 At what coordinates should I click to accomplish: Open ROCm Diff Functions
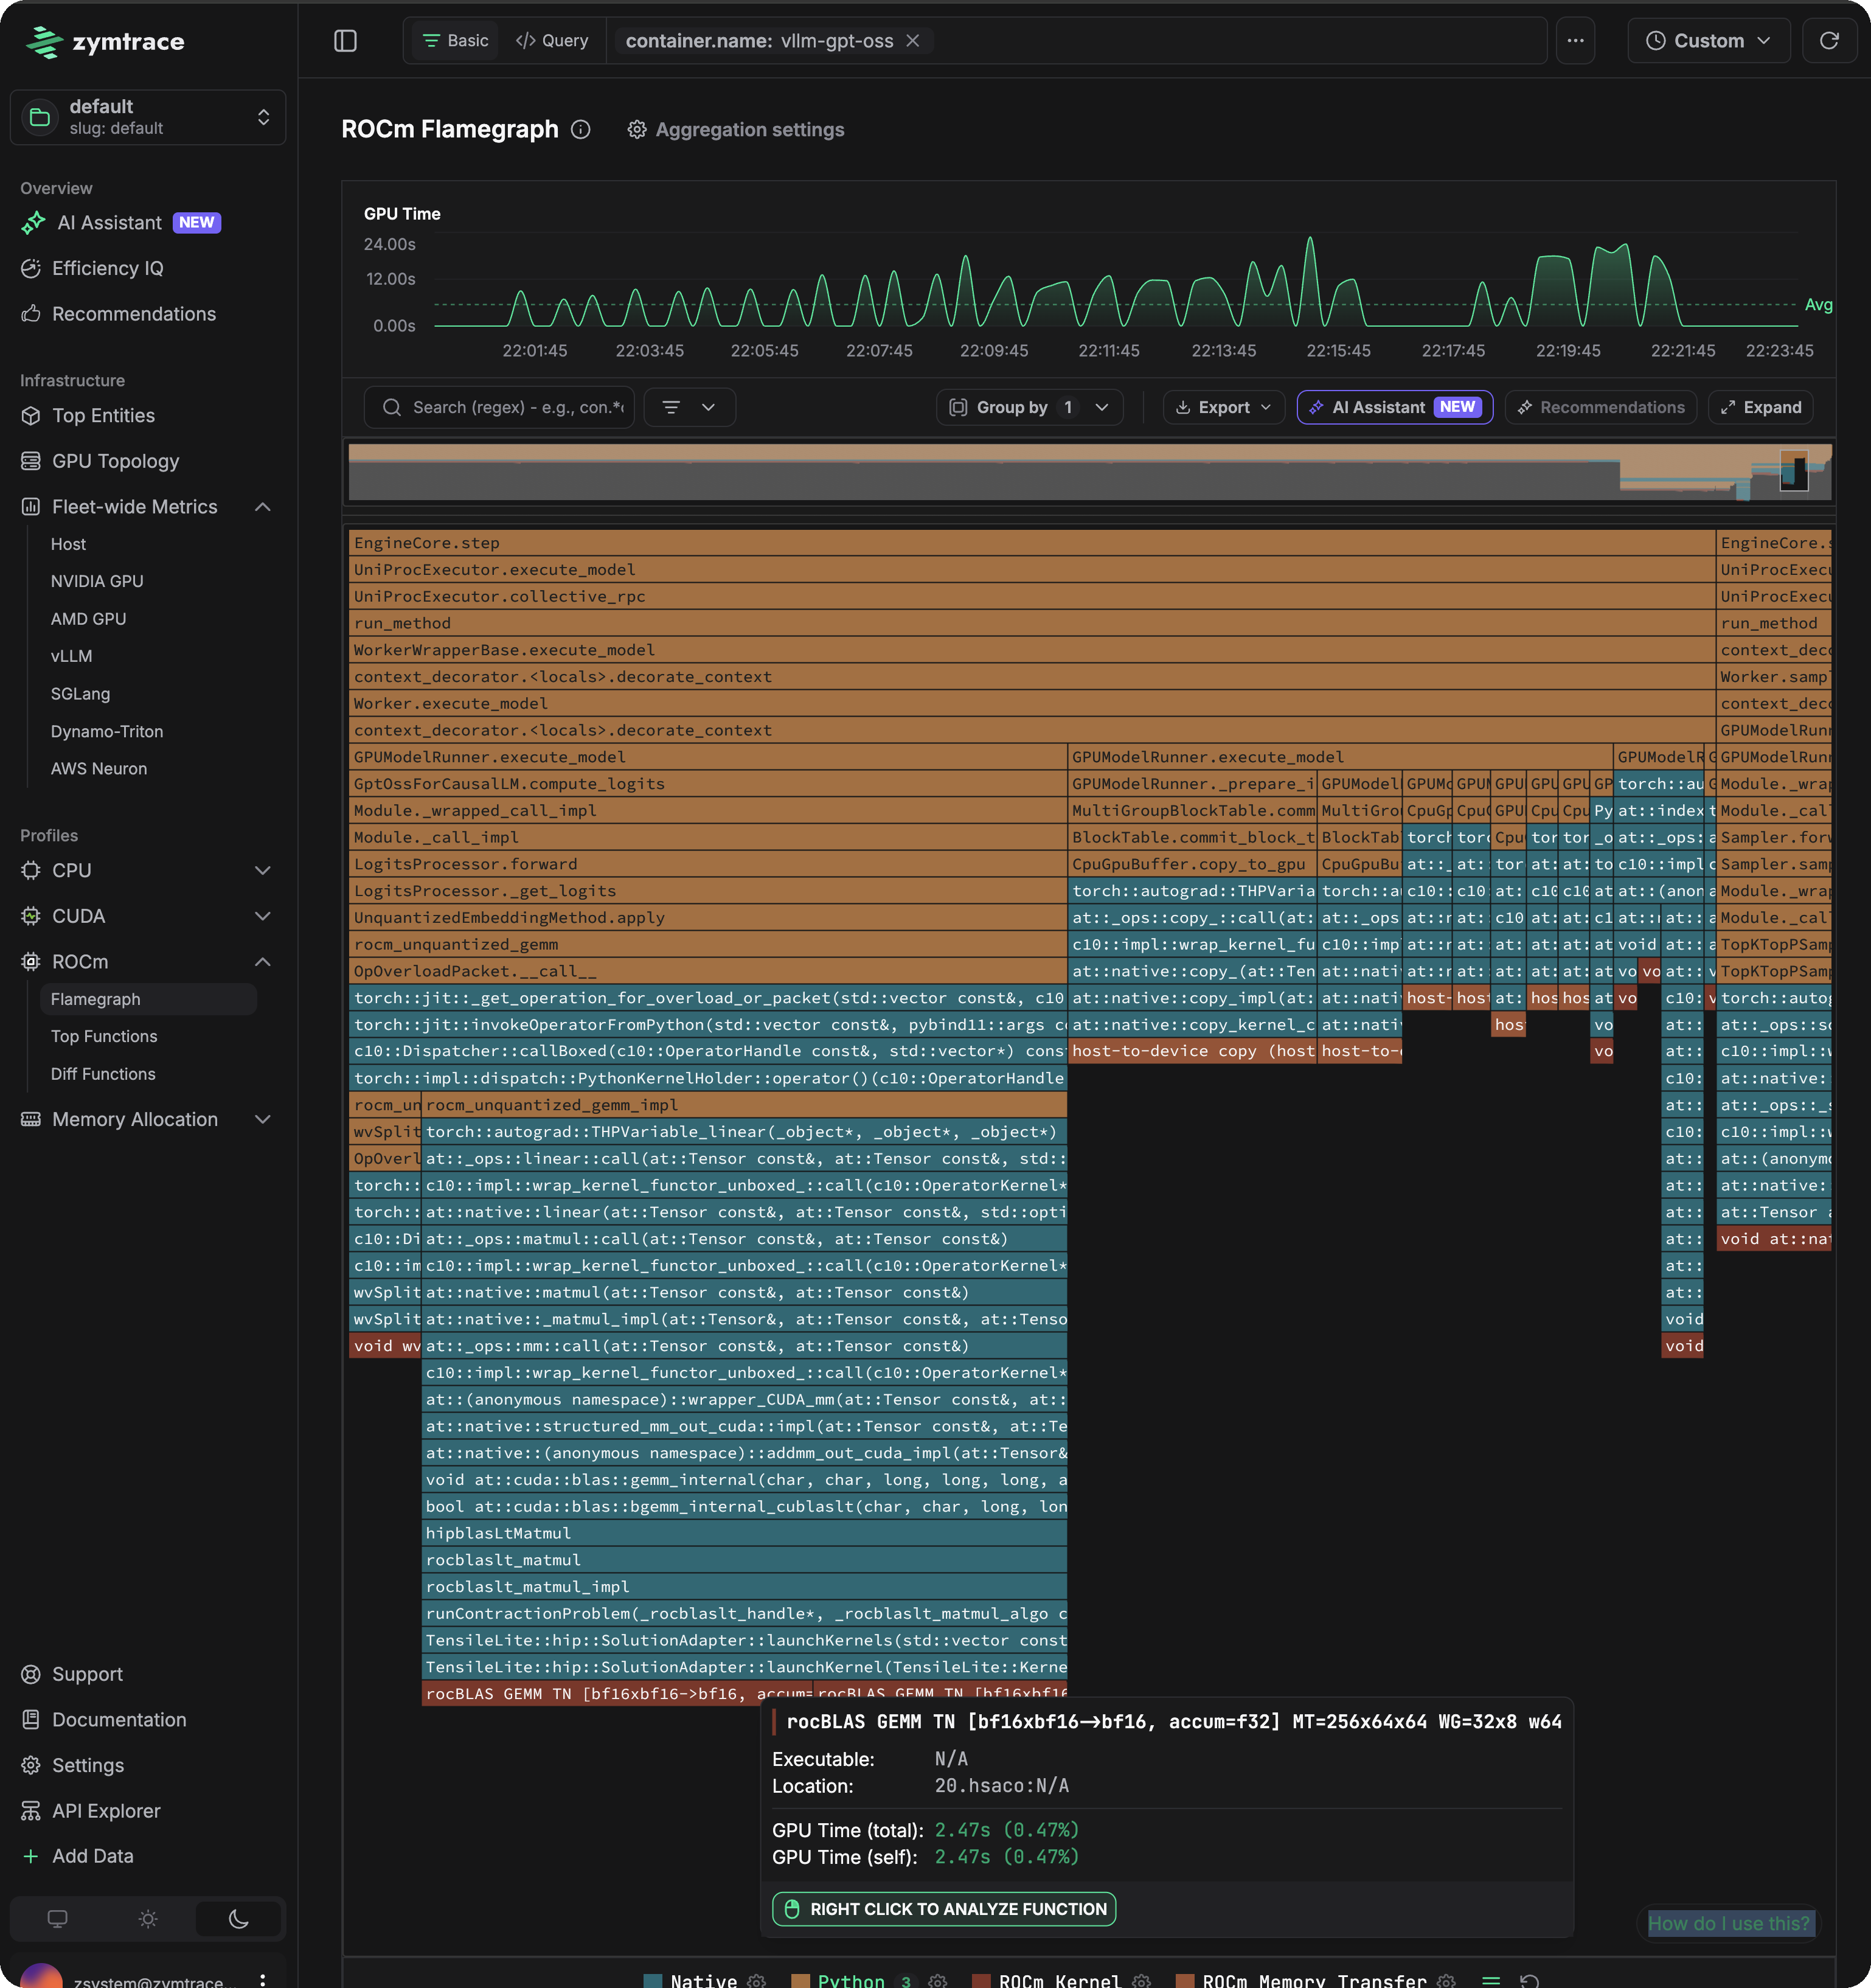[x=103, y=1074]
